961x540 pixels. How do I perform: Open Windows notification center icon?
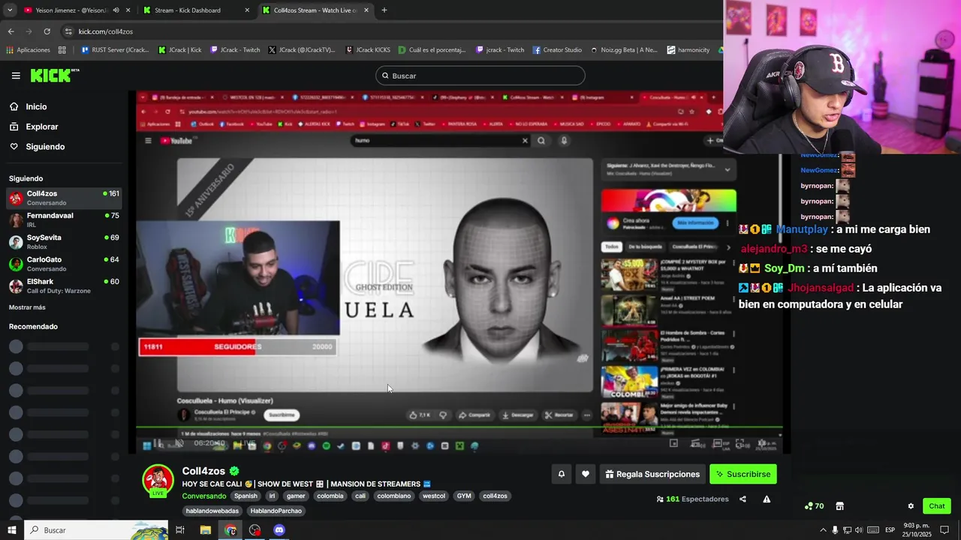pos(944,530)
